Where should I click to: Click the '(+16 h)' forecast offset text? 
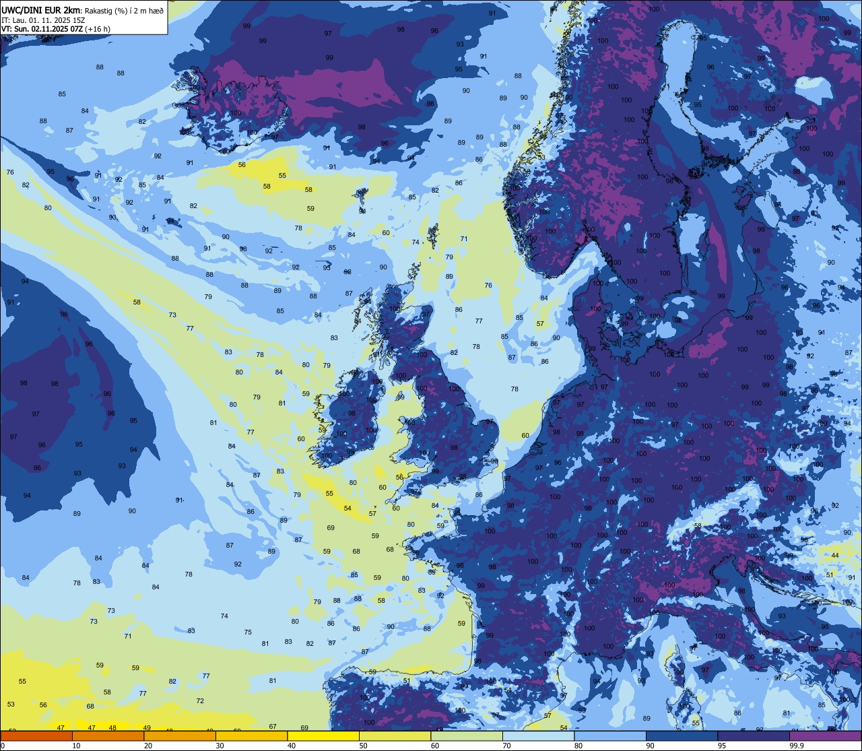coord(98,29)
